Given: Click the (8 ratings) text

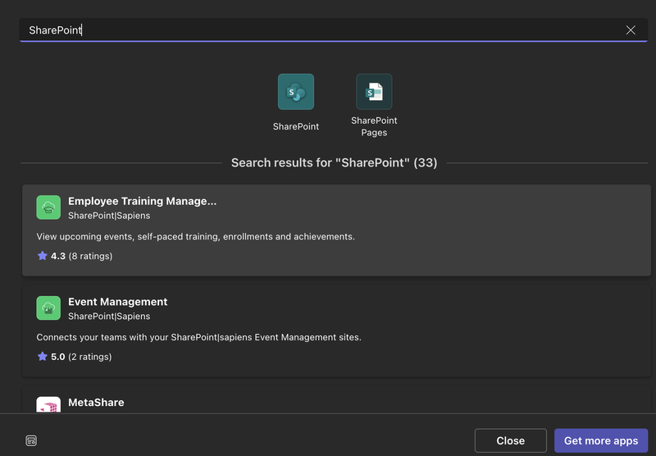Looking at the screenshot, I should [x=90, y=256].
